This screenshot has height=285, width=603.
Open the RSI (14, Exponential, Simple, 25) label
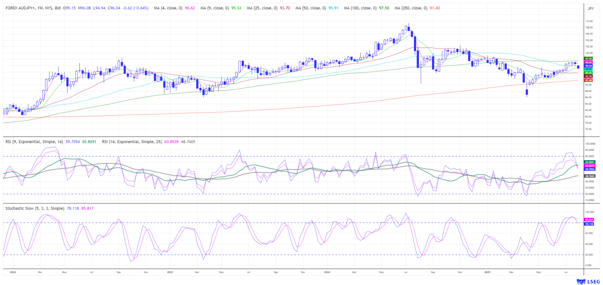pyautogui.click(x=132, y=142)
